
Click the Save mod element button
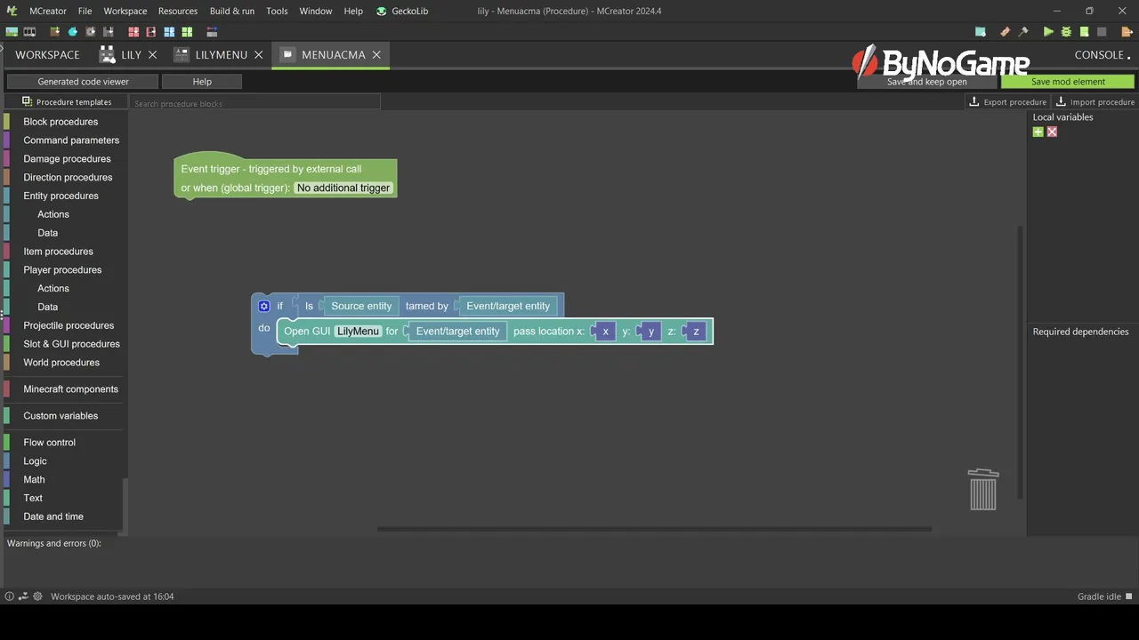point(1068,82)
